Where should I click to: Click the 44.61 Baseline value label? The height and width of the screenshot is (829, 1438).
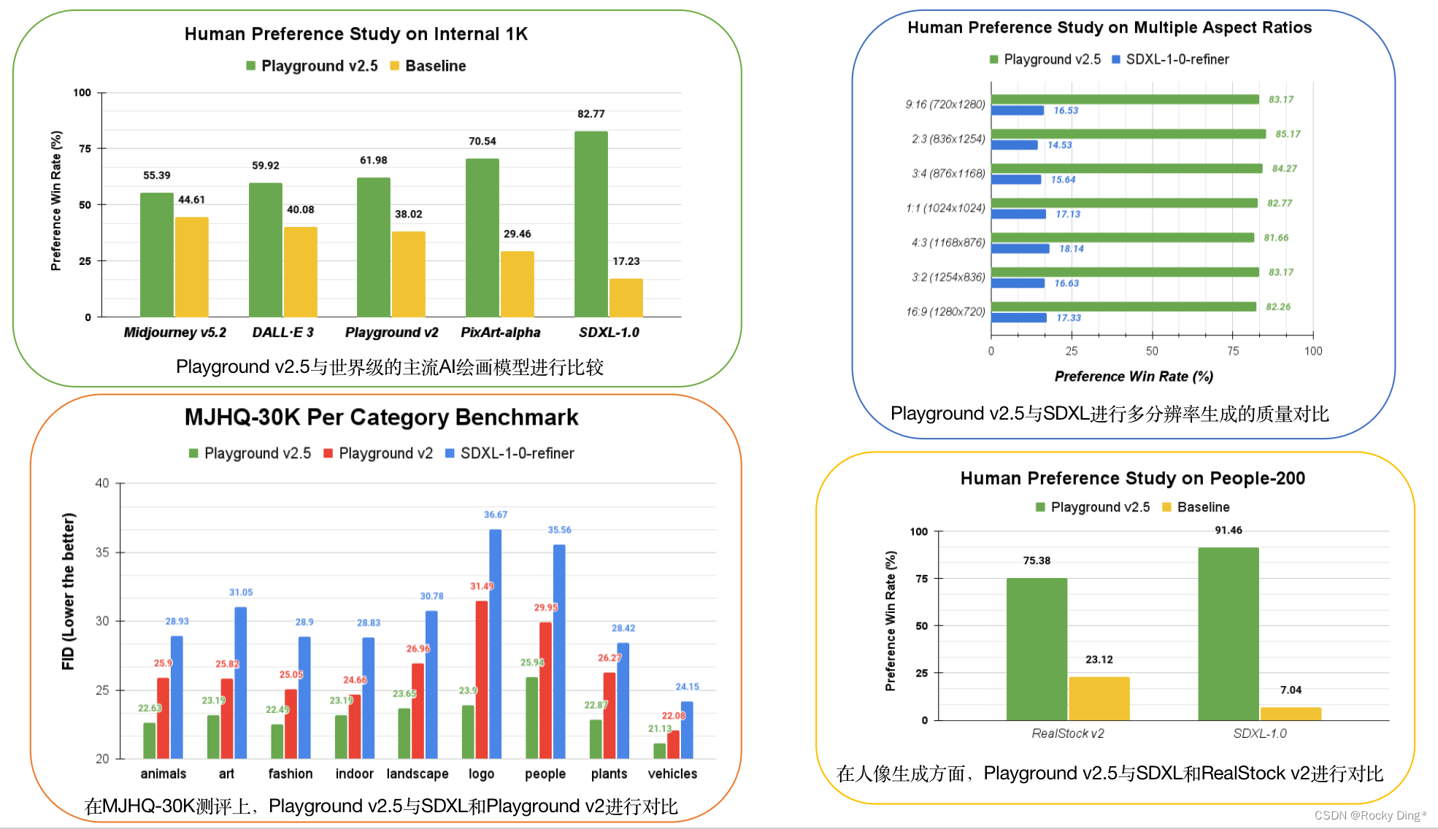[192, 199]
